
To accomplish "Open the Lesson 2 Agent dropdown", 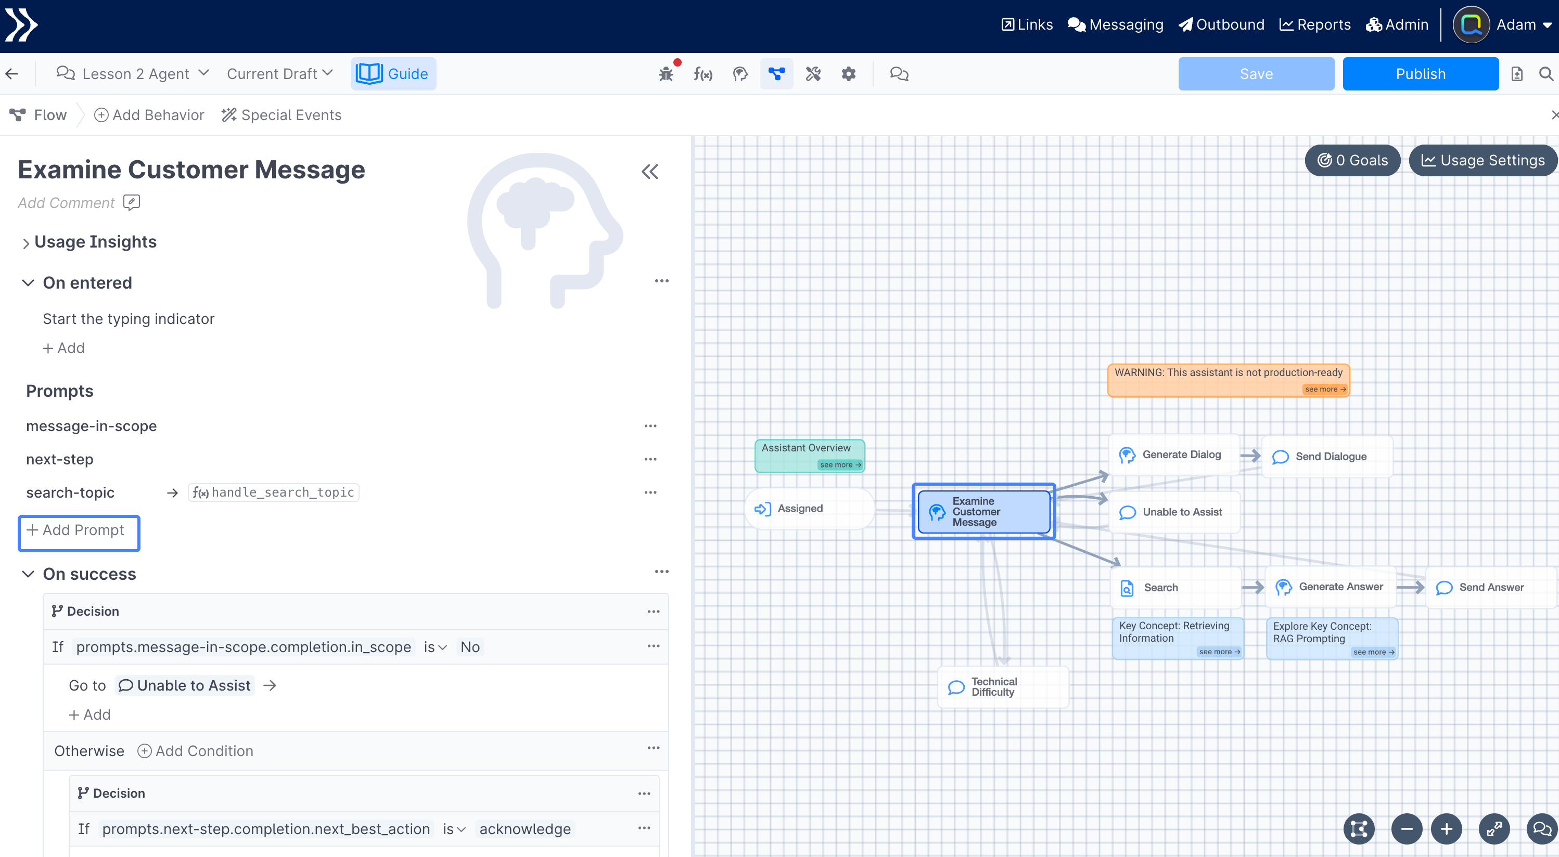I will (x=133, y=74).
